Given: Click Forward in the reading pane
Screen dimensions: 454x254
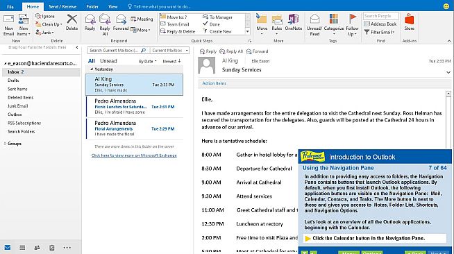Looking at the screenshot, I should (x=257, y=51).
